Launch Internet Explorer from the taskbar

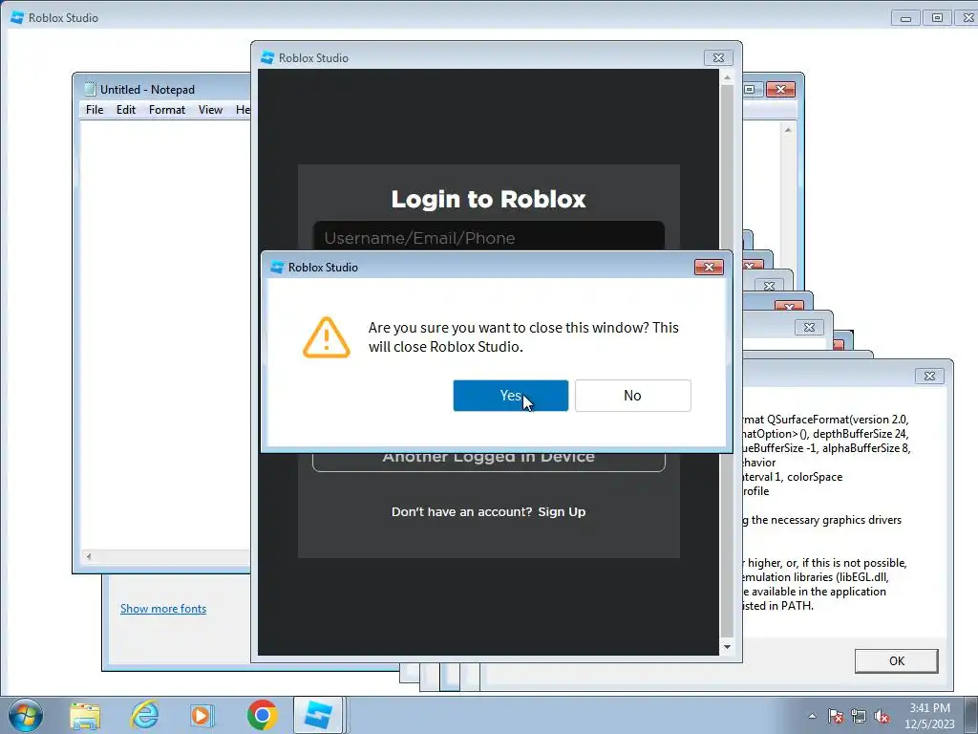[x=144, y=715]
